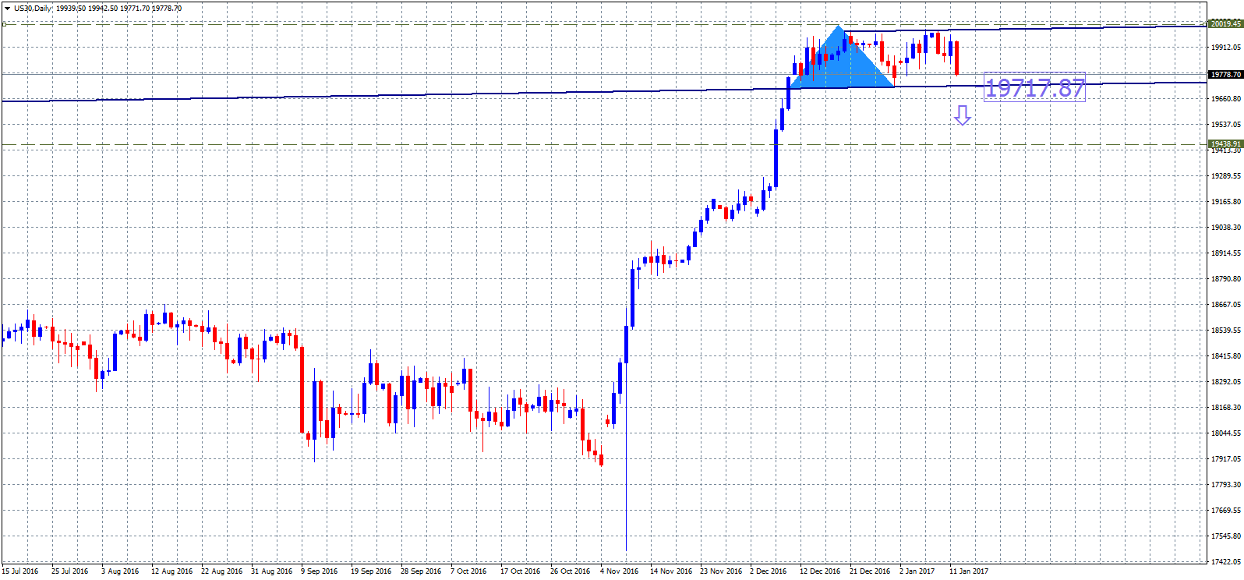Click the 18292.05 price axis label

point(1225,382)
